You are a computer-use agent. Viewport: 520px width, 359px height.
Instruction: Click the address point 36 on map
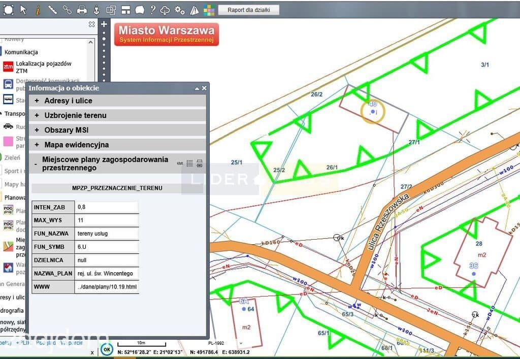[474, 274]
